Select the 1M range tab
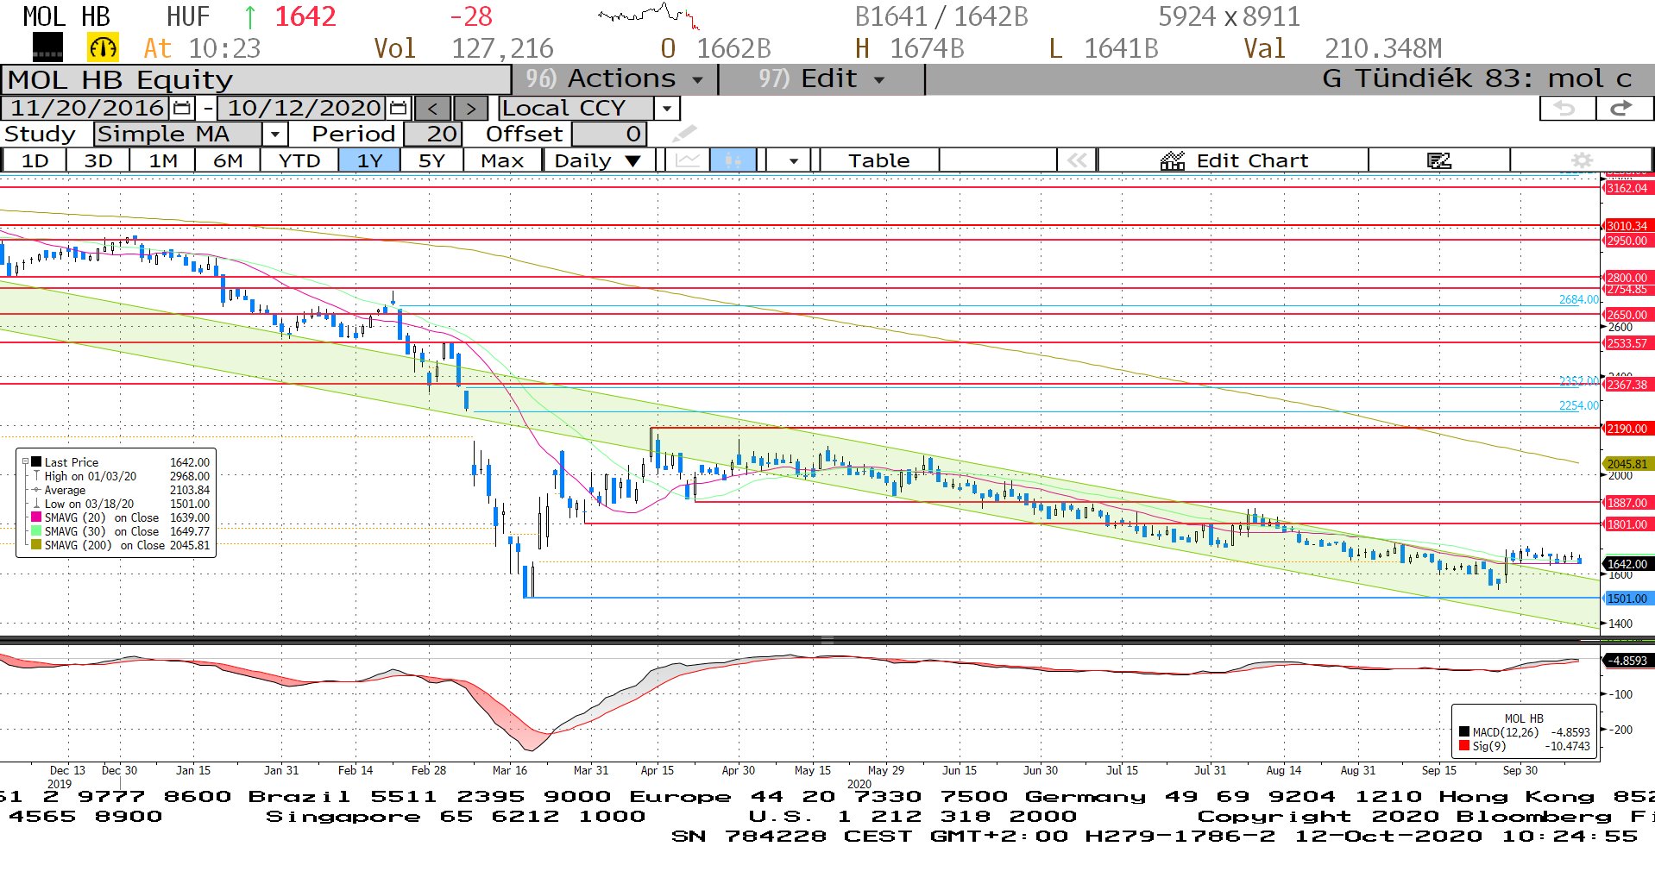1655x884 pixels. pos(163,160)
